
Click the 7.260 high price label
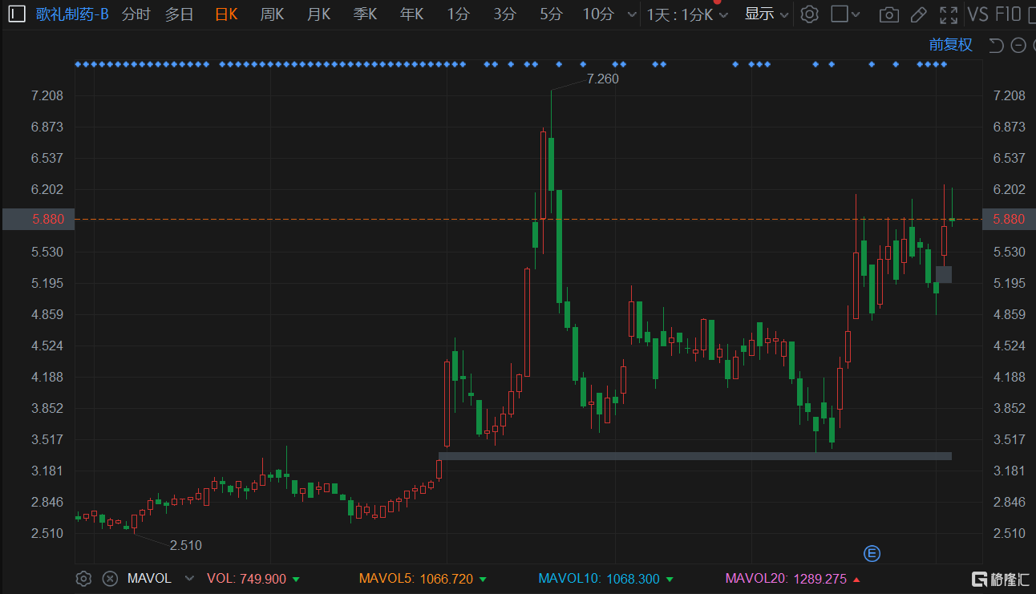click(603, 79)
